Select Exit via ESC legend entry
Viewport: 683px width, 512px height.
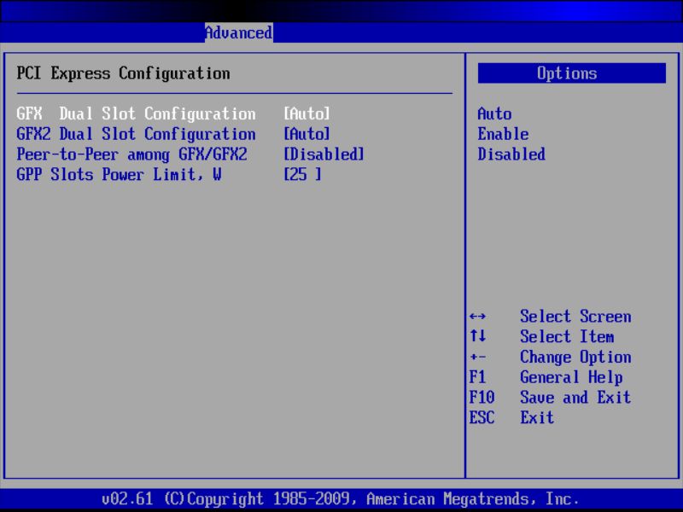539,418
